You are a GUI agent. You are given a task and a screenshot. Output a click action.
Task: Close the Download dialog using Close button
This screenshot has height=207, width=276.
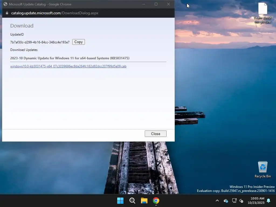[156, 134]
